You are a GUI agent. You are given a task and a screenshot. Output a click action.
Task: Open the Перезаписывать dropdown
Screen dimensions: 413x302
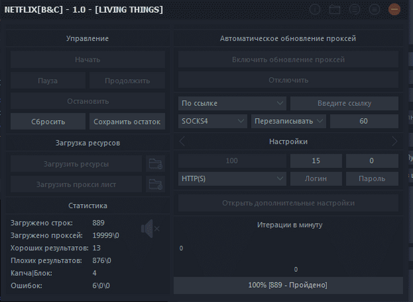289,121
